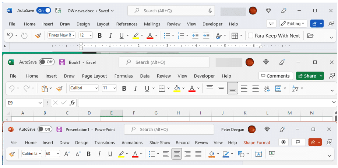Click the Word search microphone icon

[210, 11]
